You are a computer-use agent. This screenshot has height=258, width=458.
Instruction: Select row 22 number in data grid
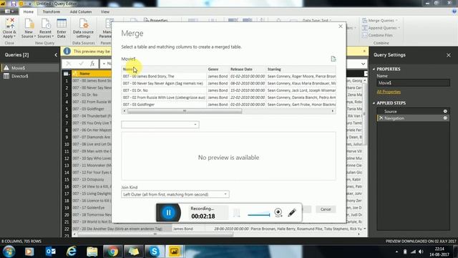coord(67,229)
